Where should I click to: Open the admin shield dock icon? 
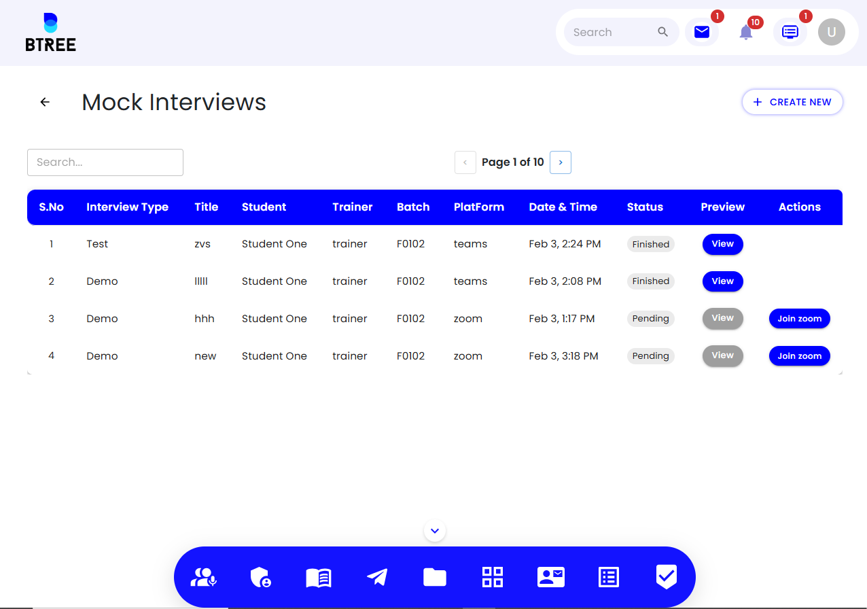click(x=261, y=578)
